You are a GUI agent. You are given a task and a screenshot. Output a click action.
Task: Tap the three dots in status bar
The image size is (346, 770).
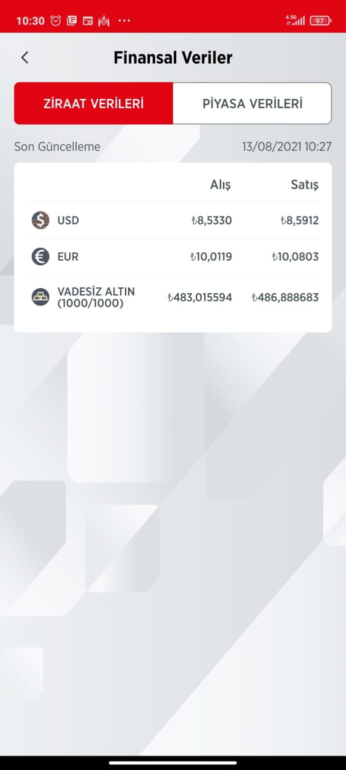(124, 21)
